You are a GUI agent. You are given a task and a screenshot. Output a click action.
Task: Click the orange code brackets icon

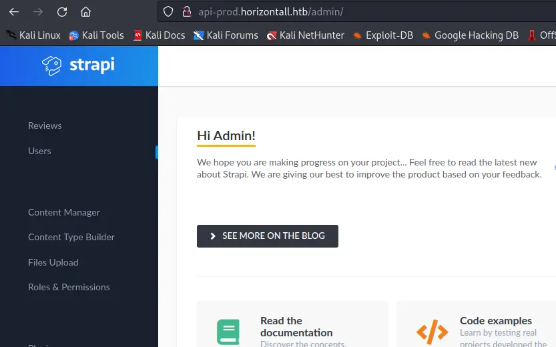(x=433, y=332)
